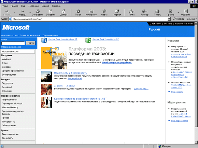198x148 pixels.
Task: Click the Найти search button
Action: (31, 43)
